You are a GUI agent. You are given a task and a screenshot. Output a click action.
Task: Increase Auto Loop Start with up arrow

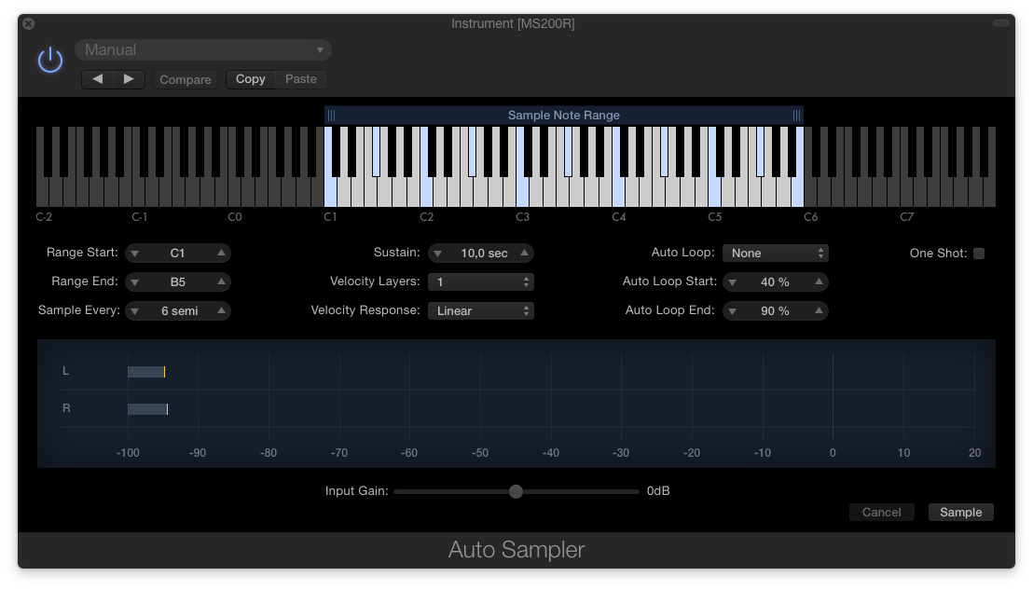(819, 281)
